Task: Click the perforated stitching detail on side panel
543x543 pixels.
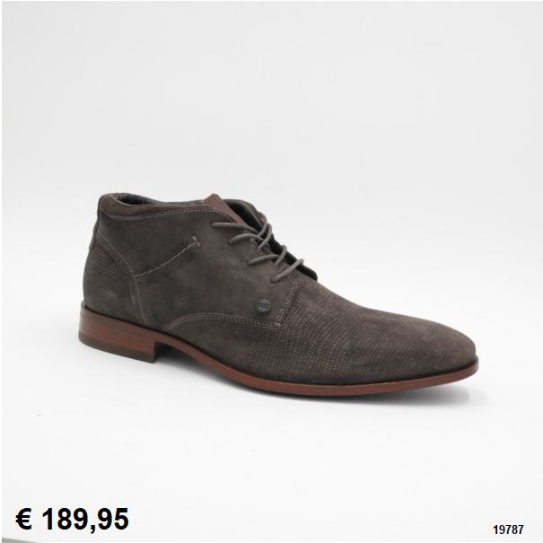Action: [x=168, y=258]
